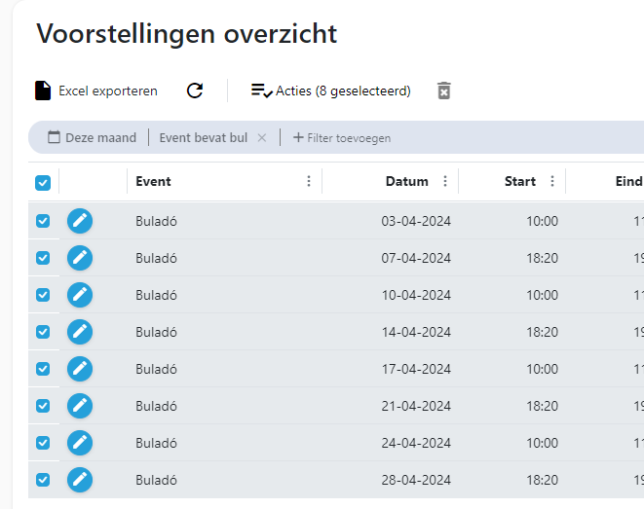Open Start column options menu

(x=552, y=181)
